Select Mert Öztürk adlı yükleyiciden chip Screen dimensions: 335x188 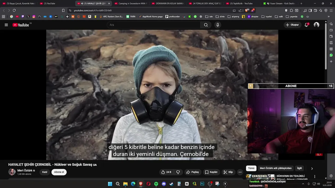[276, 168]
